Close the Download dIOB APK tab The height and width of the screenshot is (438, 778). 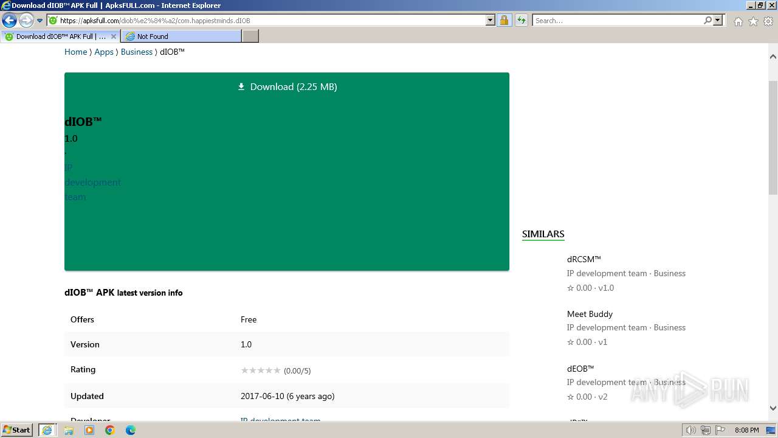[x=113, y=36]
